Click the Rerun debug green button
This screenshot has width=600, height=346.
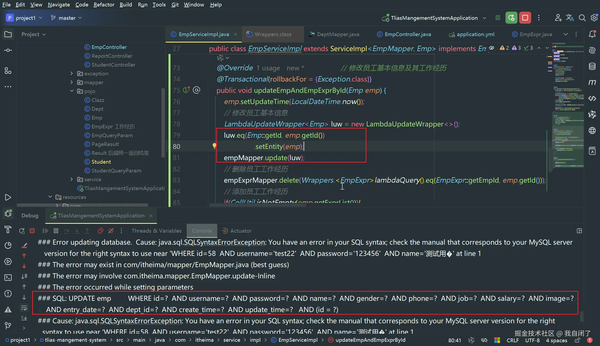511,18
